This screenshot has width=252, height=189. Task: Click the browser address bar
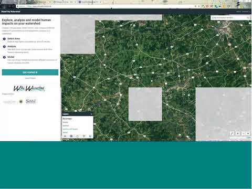[x=105, y=6]
